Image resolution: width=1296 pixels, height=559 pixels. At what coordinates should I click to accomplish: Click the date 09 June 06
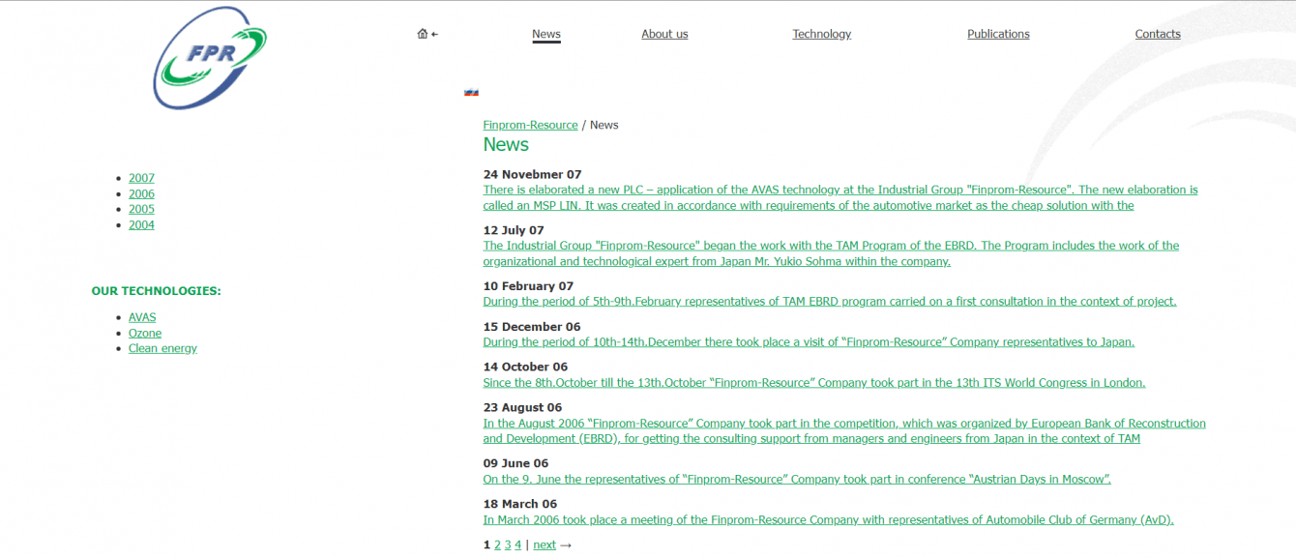[x=515, y=465]
